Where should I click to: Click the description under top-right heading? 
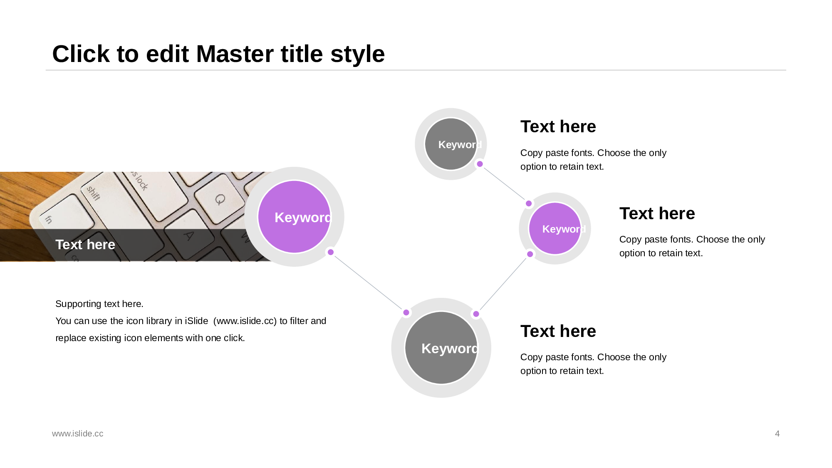click(593, 160)
